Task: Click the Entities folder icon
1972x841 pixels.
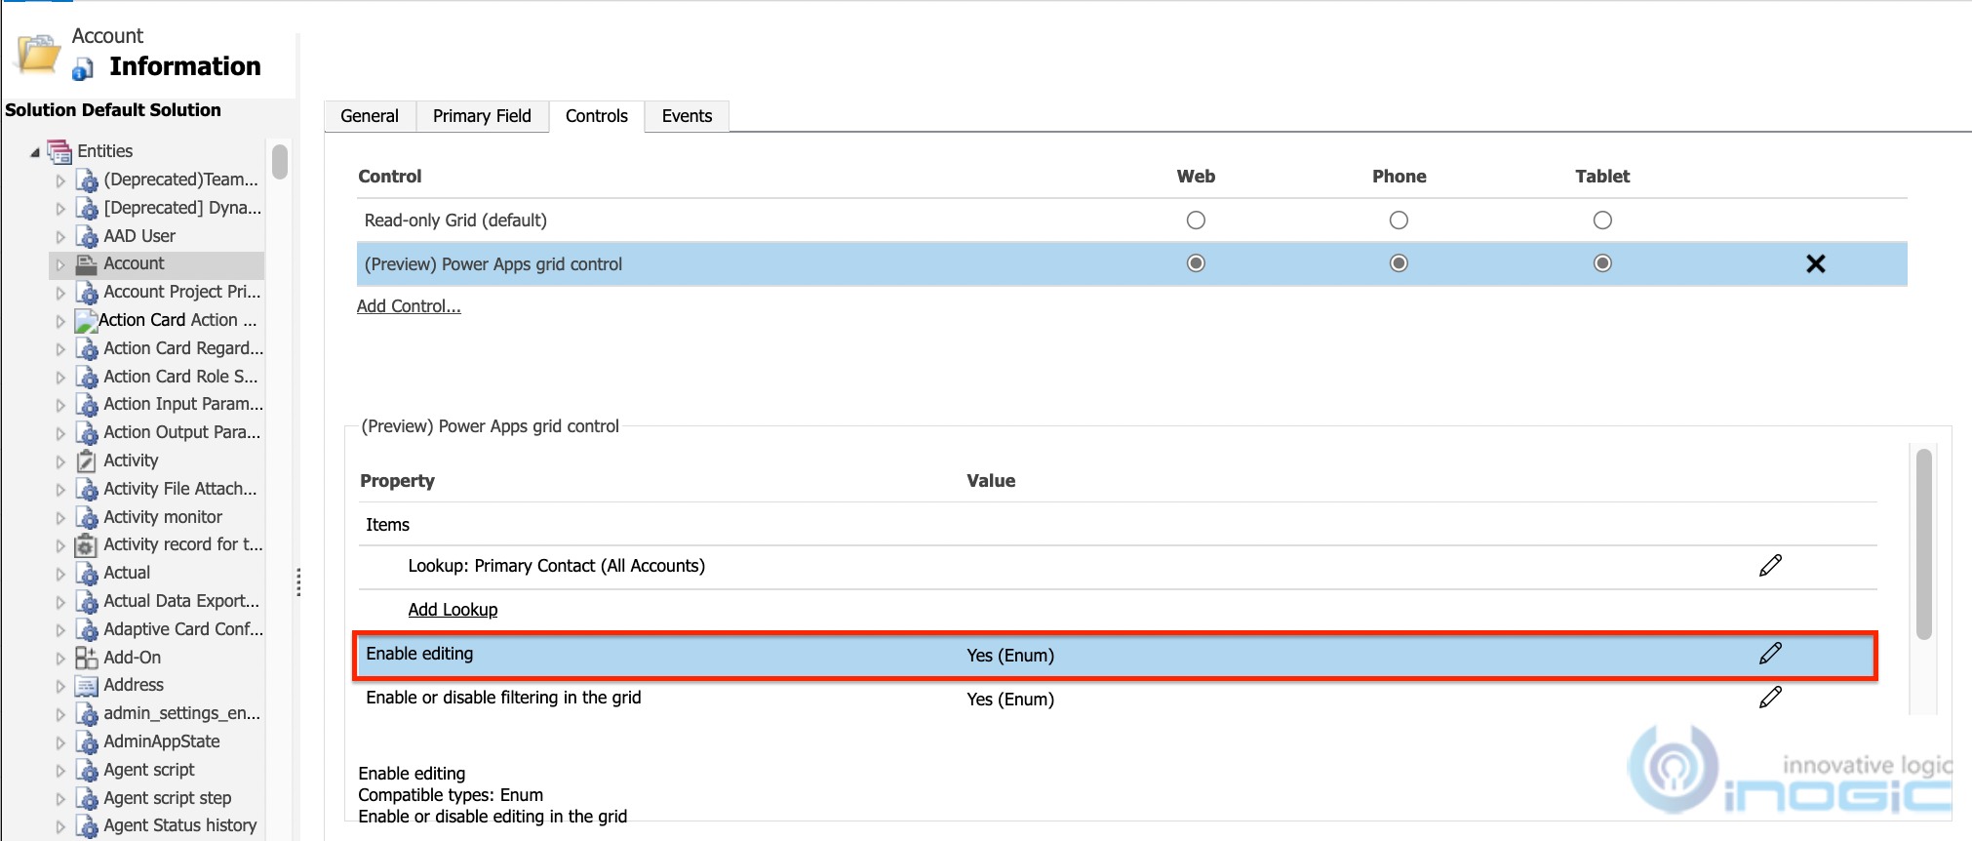Action: (x=59, y=151)
